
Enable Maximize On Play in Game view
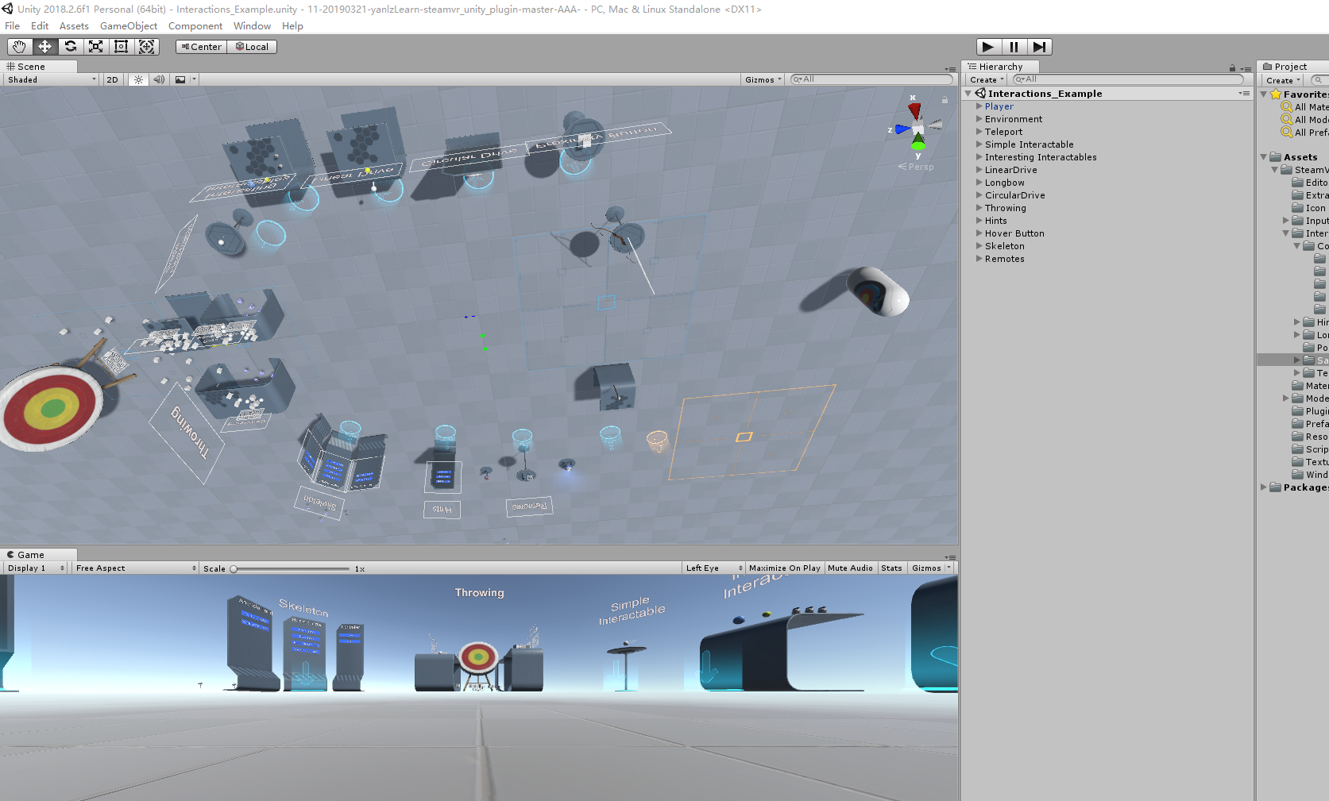[x=784, y=568]
